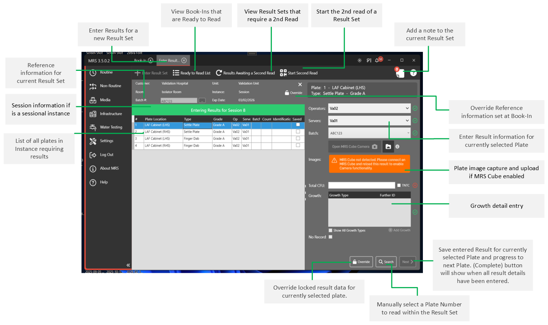Expand the Servers dropdown
The height and width of the screenshot is (325, 548).
click(x=407, y=121)
